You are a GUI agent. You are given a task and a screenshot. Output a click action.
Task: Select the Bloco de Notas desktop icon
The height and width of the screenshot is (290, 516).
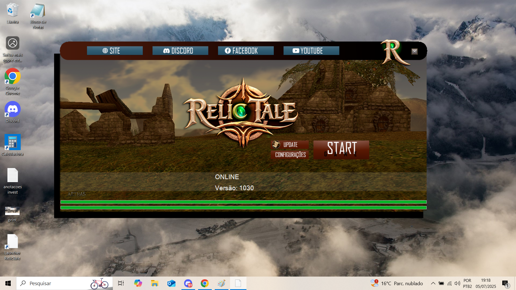tap(38, 16)
